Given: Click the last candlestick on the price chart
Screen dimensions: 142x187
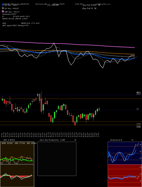Looking at the screenshot, I should point(99,109).
